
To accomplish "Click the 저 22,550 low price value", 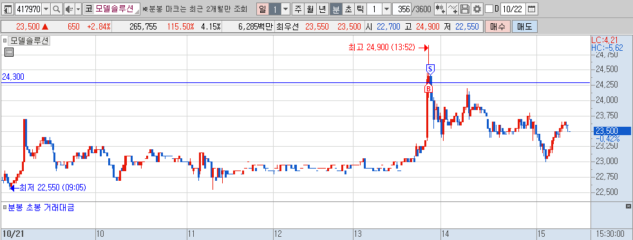I will coord(467,26).
